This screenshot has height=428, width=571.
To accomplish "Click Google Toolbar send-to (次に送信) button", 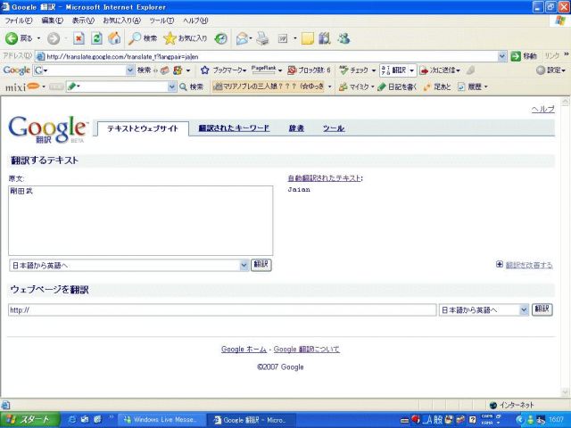I will 440,70.
